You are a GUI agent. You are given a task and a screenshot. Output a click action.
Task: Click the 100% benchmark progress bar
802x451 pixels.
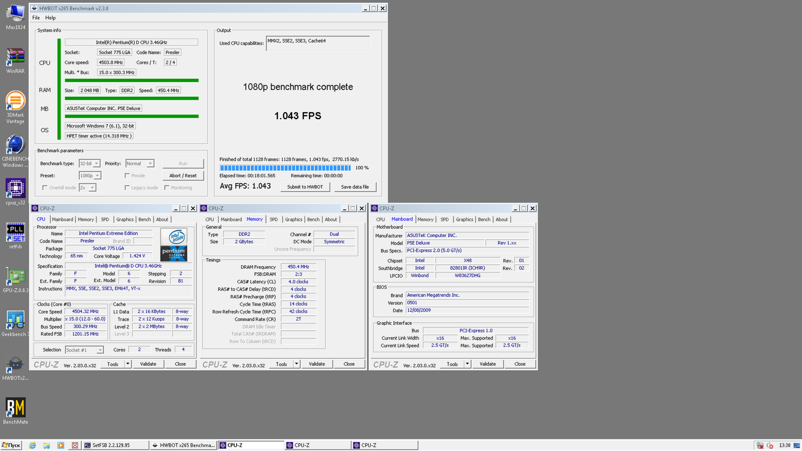click(x=285, y=168)
